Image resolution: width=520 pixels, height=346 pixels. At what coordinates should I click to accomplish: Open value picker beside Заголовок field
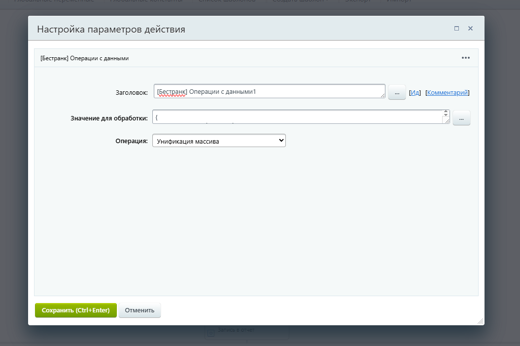pos(397,92)
